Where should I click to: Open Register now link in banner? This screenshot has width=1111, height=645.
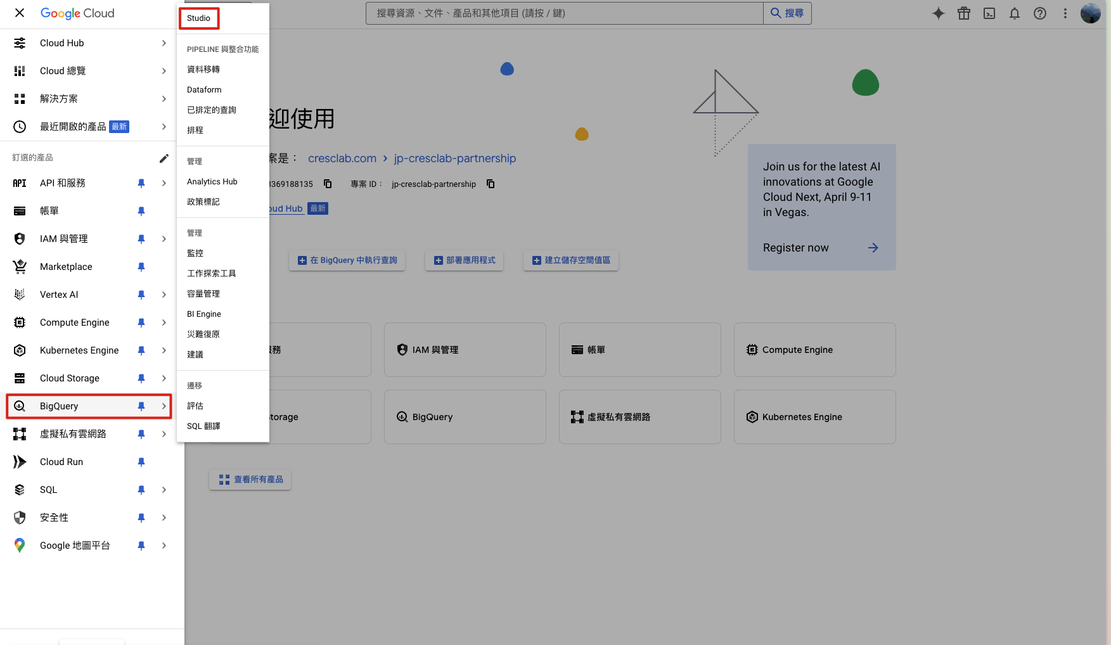821,248
